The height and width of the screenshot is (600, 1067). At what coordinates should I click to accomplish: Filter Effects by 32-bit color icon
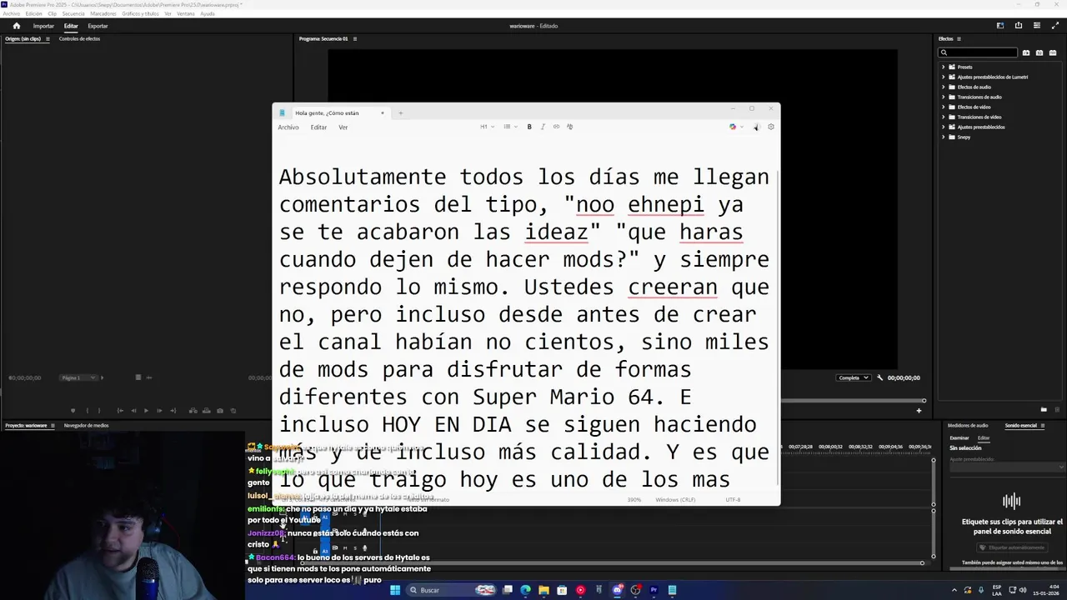coord(1039,52)
